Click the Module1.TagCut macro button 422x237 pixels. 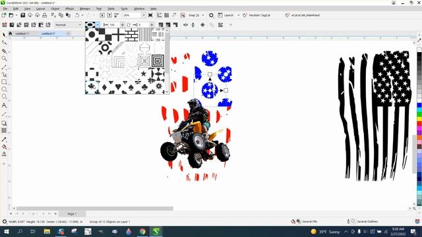[256, 15]
